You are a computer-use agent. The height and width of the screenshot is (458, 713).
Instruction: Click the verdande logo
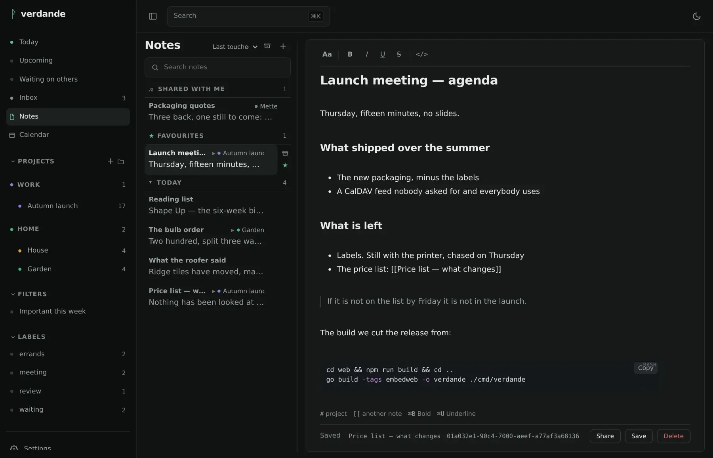pos(38,14)
